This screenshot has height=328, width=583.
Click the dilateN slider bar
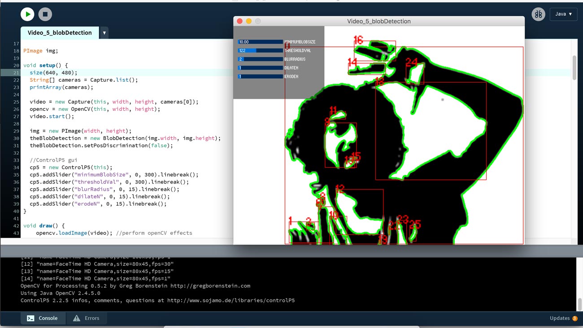pyautogui.click(x=260, y=68)
